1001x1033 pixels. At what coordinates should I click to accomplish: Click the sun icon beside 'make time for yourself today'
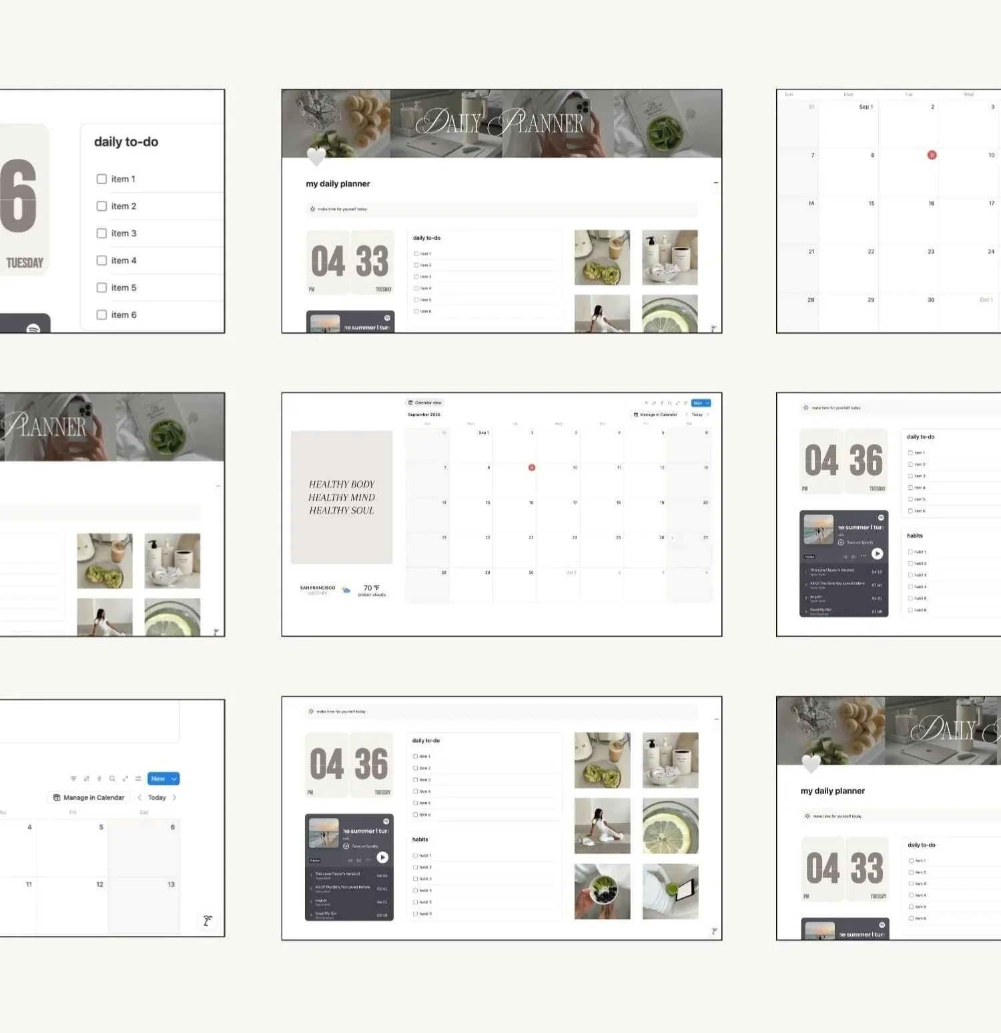(310, 711)
